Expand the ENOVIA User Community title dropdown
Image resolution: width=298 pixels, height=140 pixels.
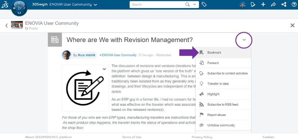click(95, 5)
